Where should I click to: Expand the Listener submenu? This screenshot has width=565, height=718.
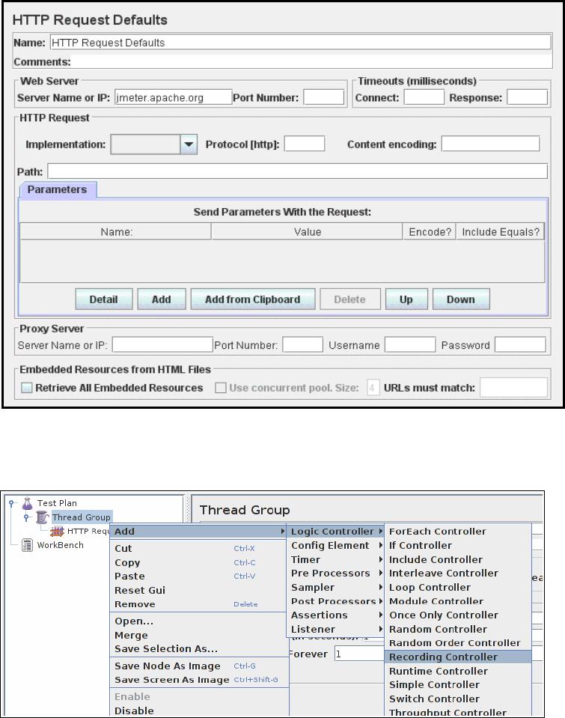(337, 629)
